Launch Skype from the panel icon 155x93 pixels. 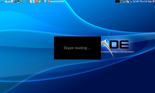(45, 1)
